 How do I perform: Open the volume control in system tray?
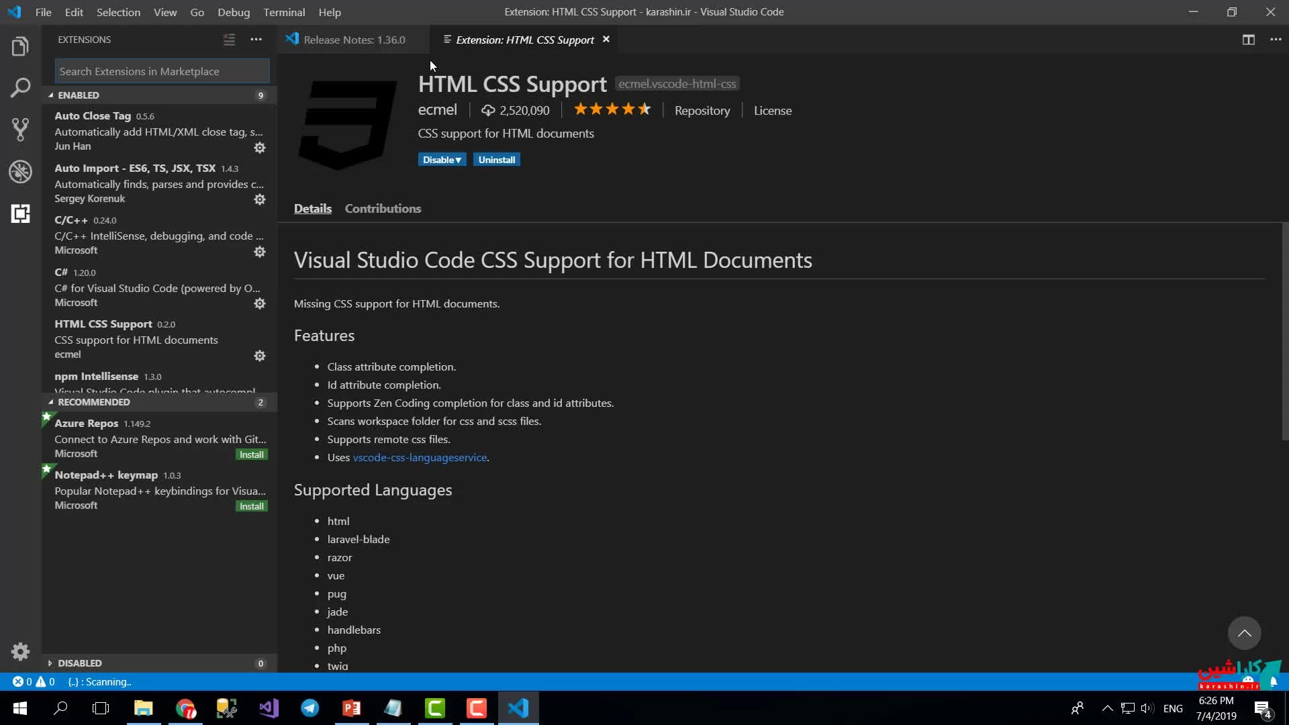1147,708
